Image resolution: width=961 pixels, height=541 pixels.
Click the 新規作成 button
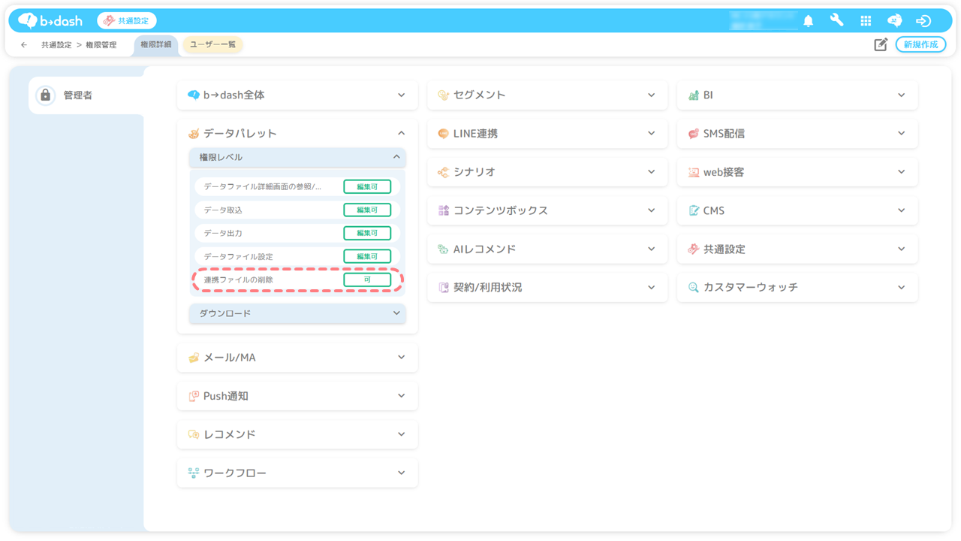coord(920,45)
